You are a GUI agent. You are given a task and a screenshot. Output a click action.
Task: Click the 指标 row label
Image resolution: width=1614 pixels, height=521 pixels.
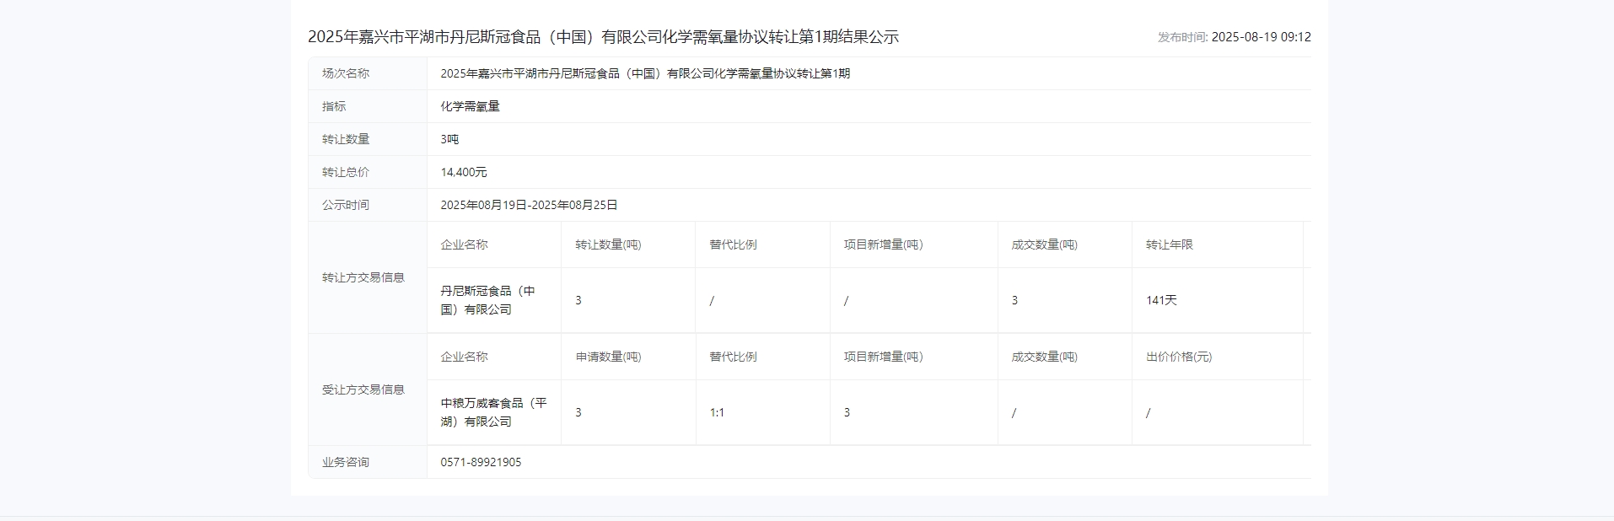pyautogui.click(x=334, y=106)
